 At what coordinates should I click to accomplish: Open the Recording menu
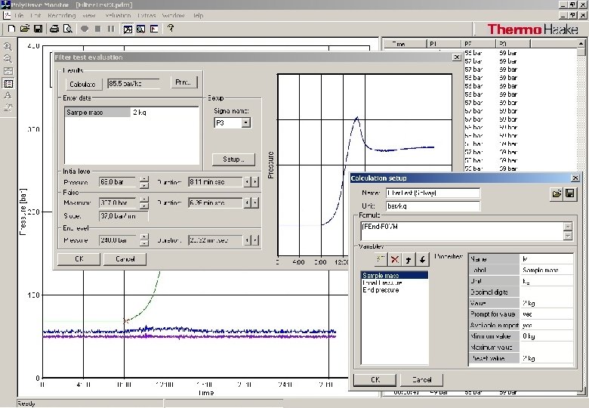(x=61, y=15)
